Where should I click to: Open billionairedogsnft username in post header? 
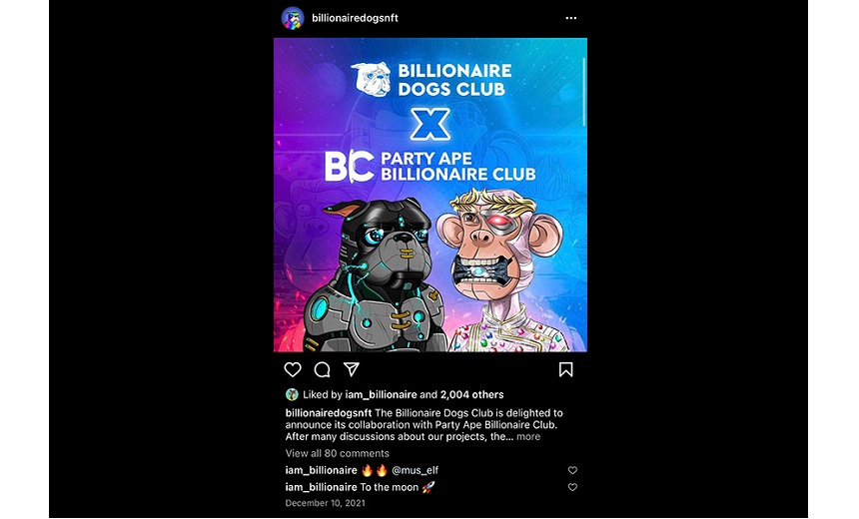355,18
